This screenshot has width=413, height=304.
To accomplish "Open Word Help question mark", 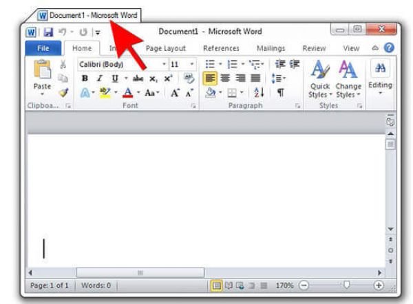I will pyautogui.click(x=389, y=48).
